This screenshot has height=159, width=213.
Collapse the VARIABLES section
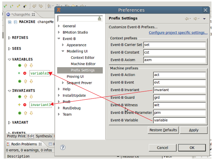pyautogui.click(x=9, y=60)
